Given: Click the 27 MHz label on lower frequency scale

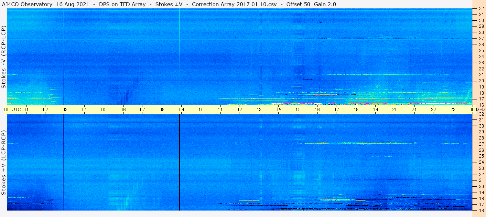Looking at the screenshot, I should coord(481,144).
